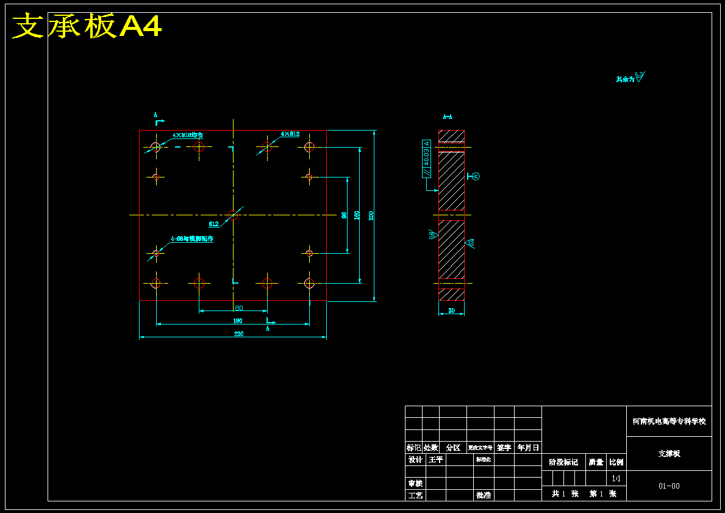This screenshot has width=725, height=513.
Task: Select the 审核 row label
Action: pos(415,483)
